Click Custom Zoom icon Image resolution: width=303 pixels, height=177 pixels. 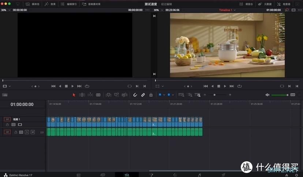[198, 95]
